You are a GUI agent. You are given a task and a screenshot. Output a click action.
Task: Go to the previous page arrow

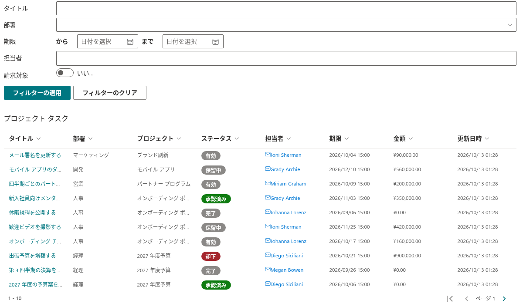coord(466,299)
